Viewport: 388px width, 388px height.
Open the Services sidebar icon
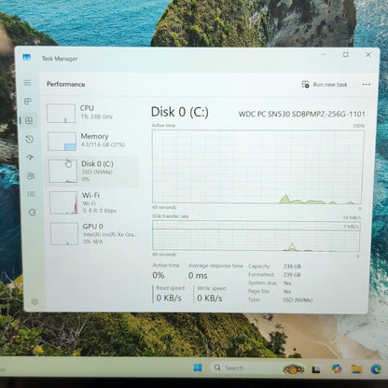tap(32, 213)
